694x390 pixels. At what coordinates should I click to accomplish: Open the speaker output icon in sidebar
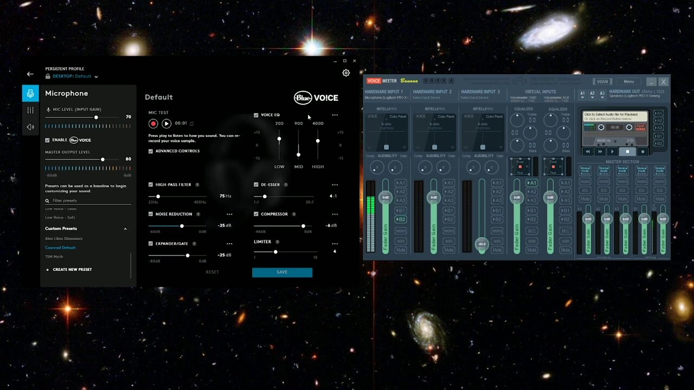click(x=30, y=127)
